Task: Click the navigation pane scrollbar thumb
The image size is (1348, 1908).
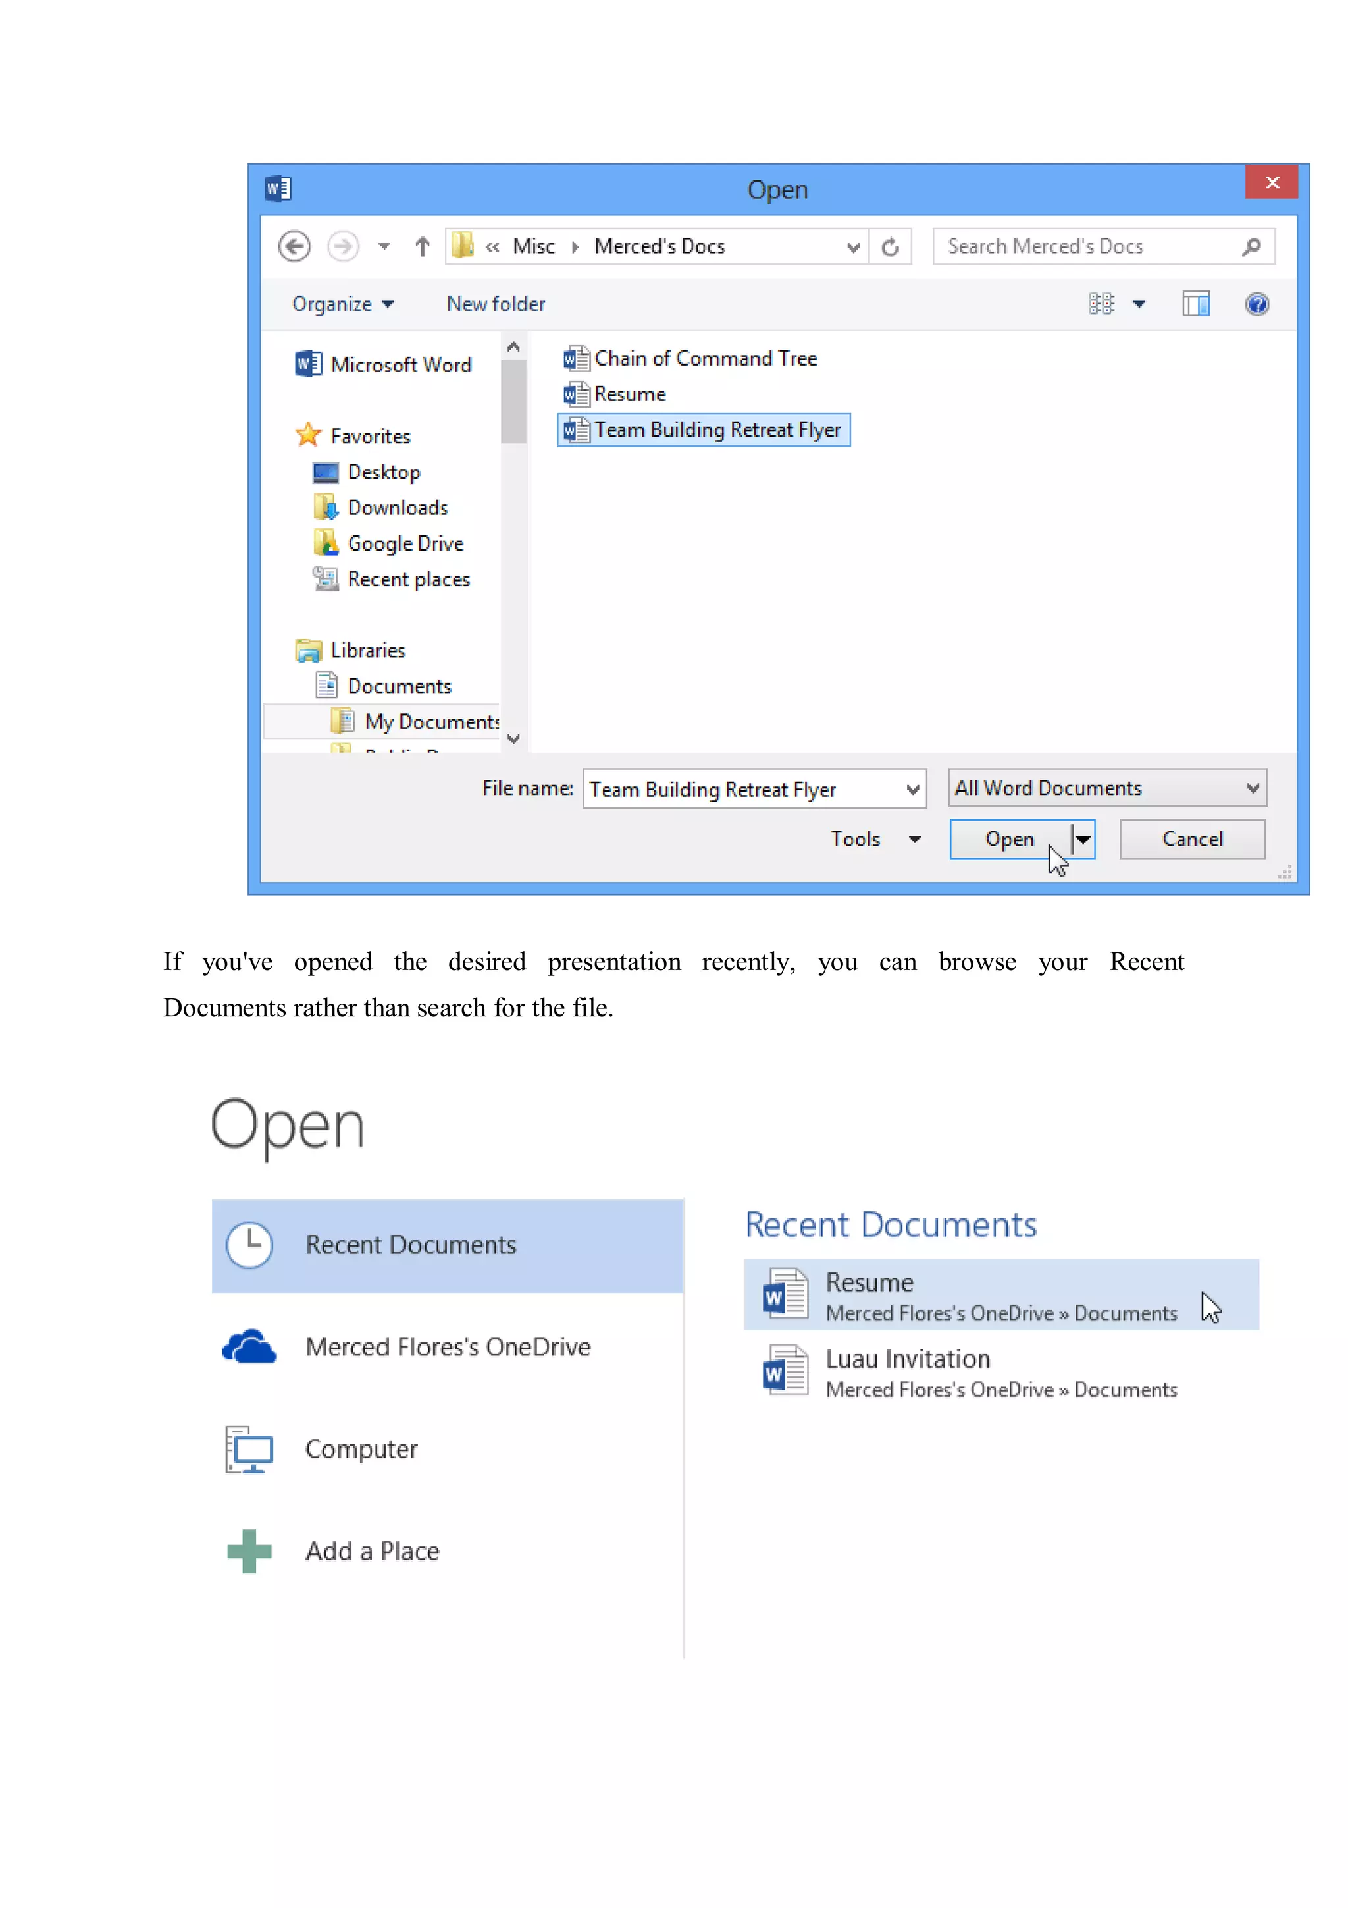Action: click(x=513, y=401)
